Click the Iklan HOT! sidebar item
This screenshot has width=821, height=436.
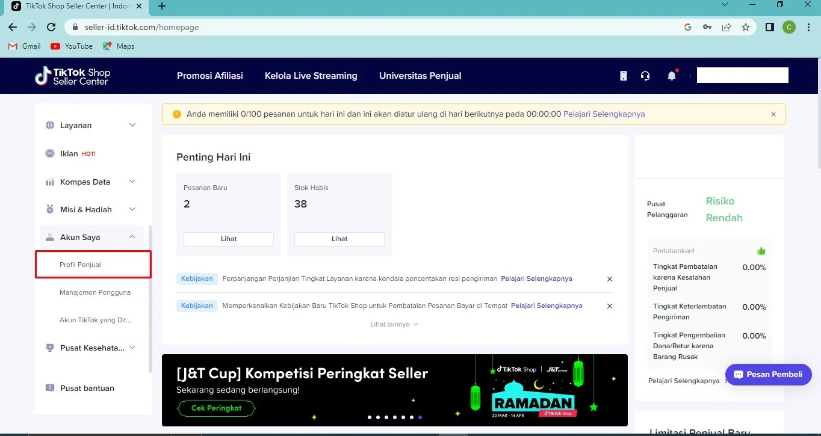point(92,153)
